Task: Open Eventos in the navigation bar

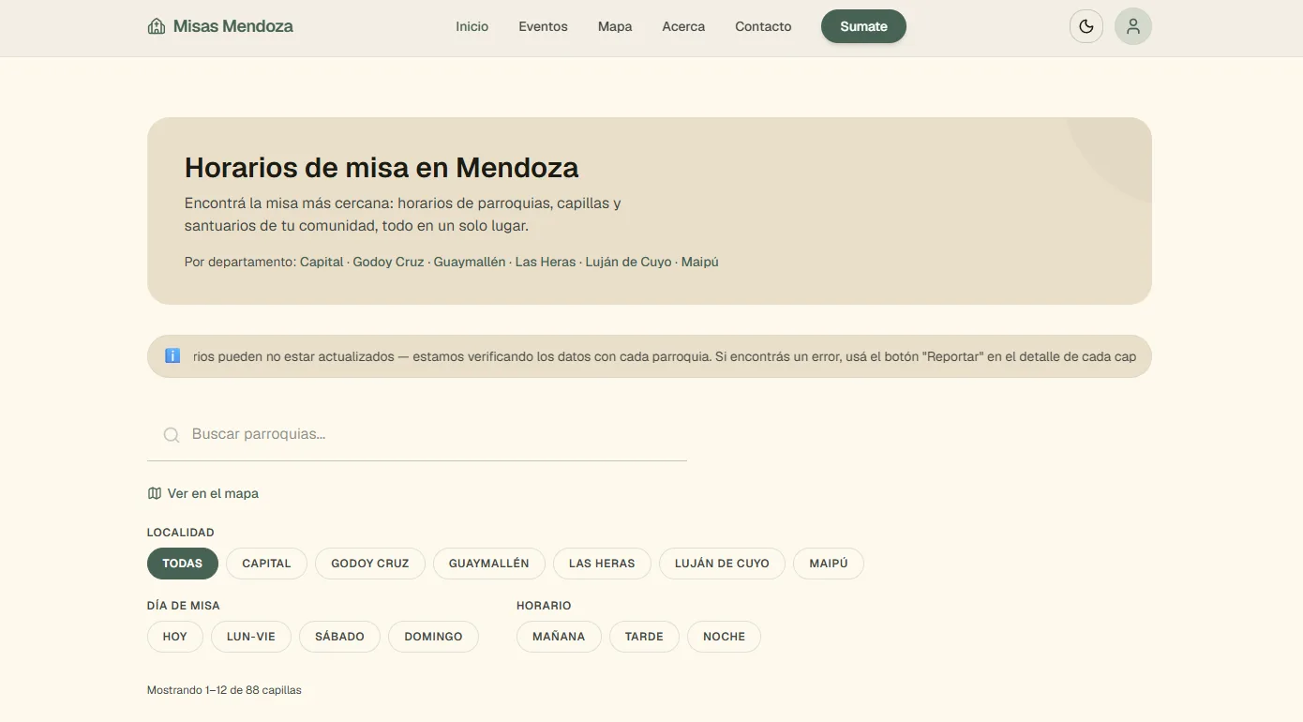Action: (x=543, y=26)
